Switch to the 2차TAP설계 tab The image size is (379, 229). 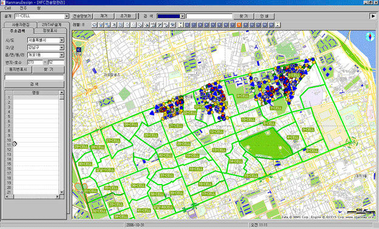click(x=52, y=25)
